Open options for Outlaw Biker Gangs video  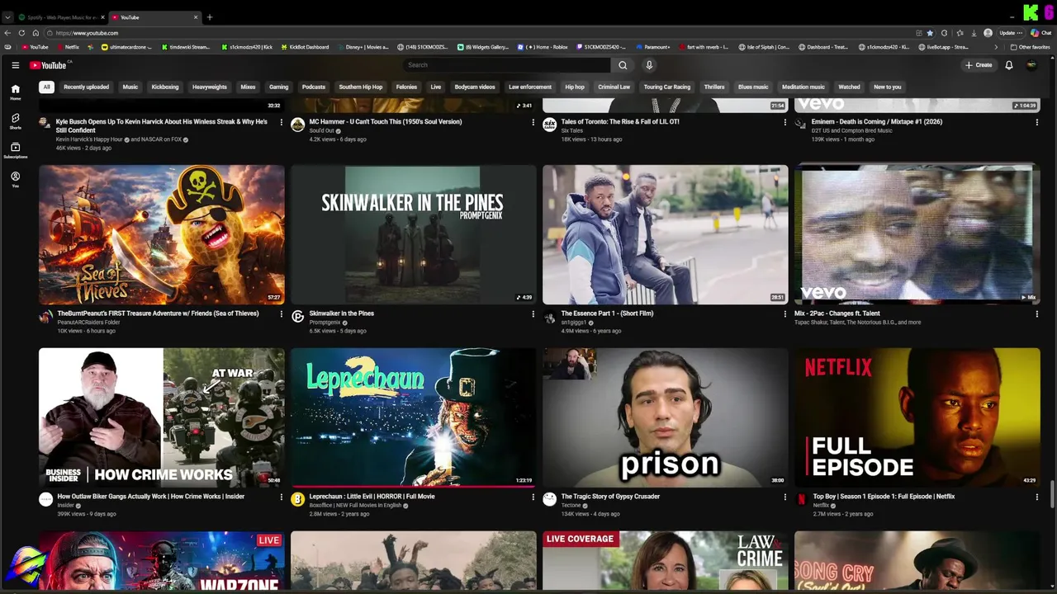pos(281,497)
